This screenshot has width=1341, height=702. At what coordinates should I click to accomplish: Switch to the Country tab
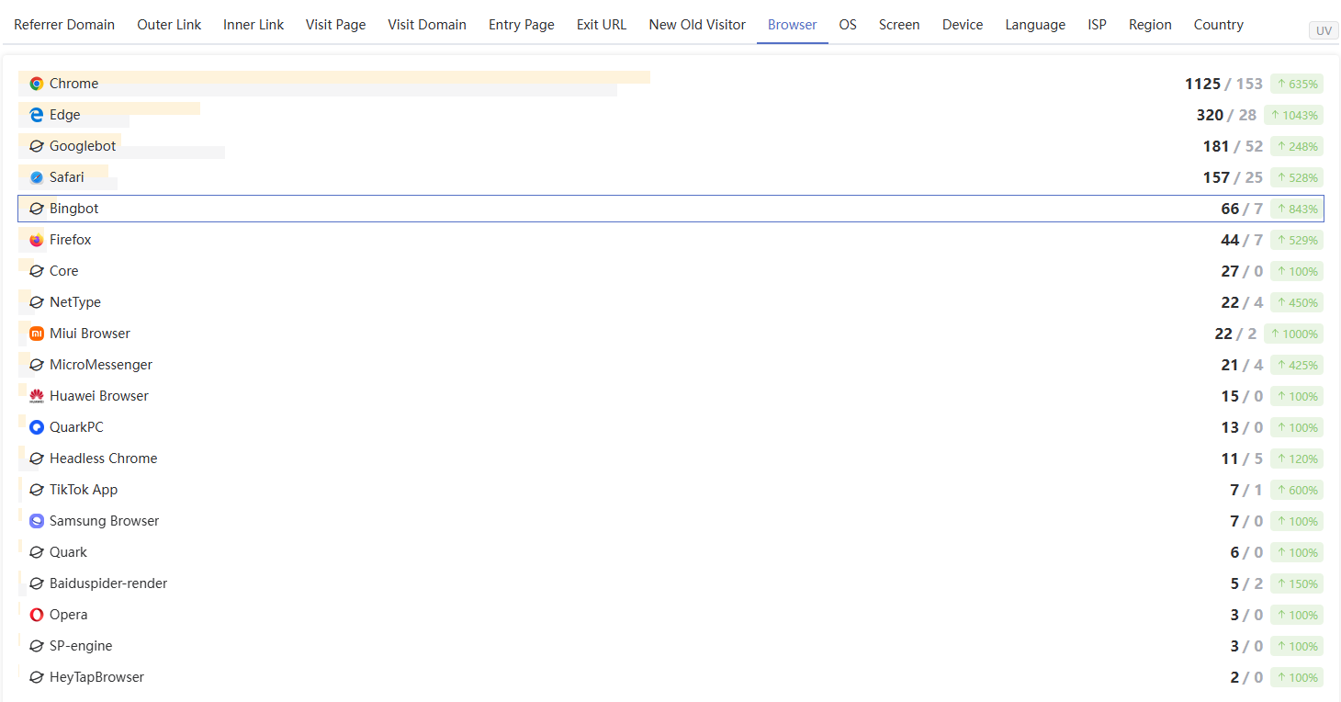pyautogui.click(x=1218, y=25)
